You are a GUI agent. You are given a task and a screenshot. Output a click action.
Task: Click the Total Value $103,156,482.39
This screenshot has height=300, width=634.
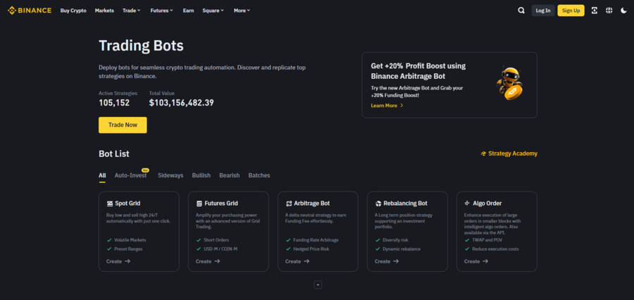(x=181, y=103)
